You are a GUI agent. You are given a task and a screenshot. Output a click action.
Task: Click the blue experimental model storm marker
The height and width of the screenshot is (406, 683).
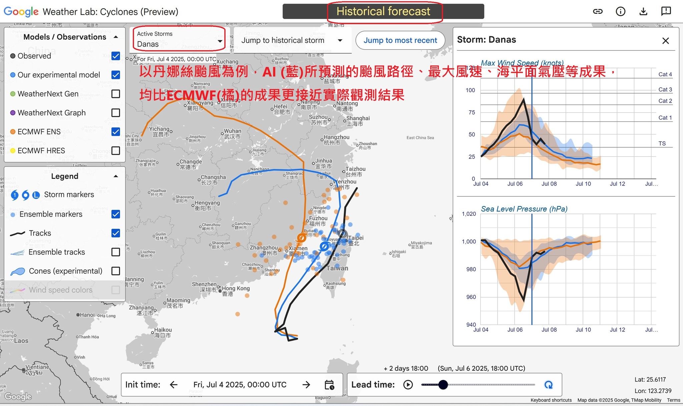pyautogui.click(x=324, y=246)
